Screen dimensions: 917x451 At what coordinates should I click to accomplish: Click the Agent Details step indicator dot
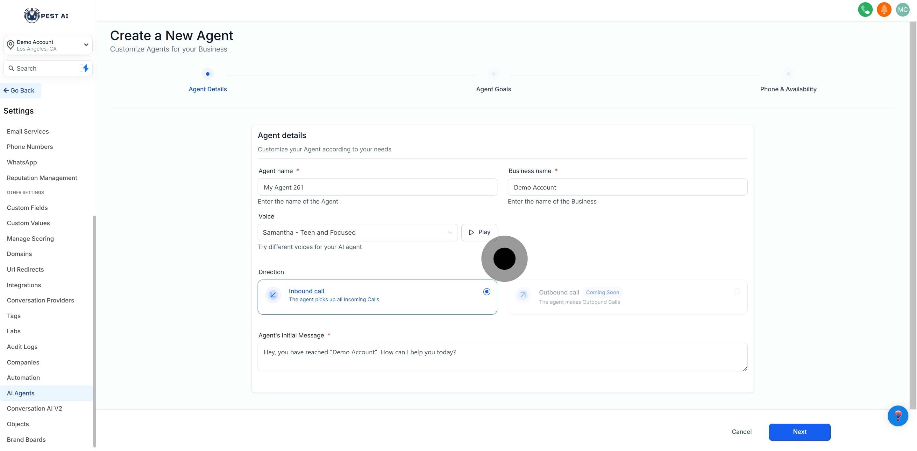(208, 74)
